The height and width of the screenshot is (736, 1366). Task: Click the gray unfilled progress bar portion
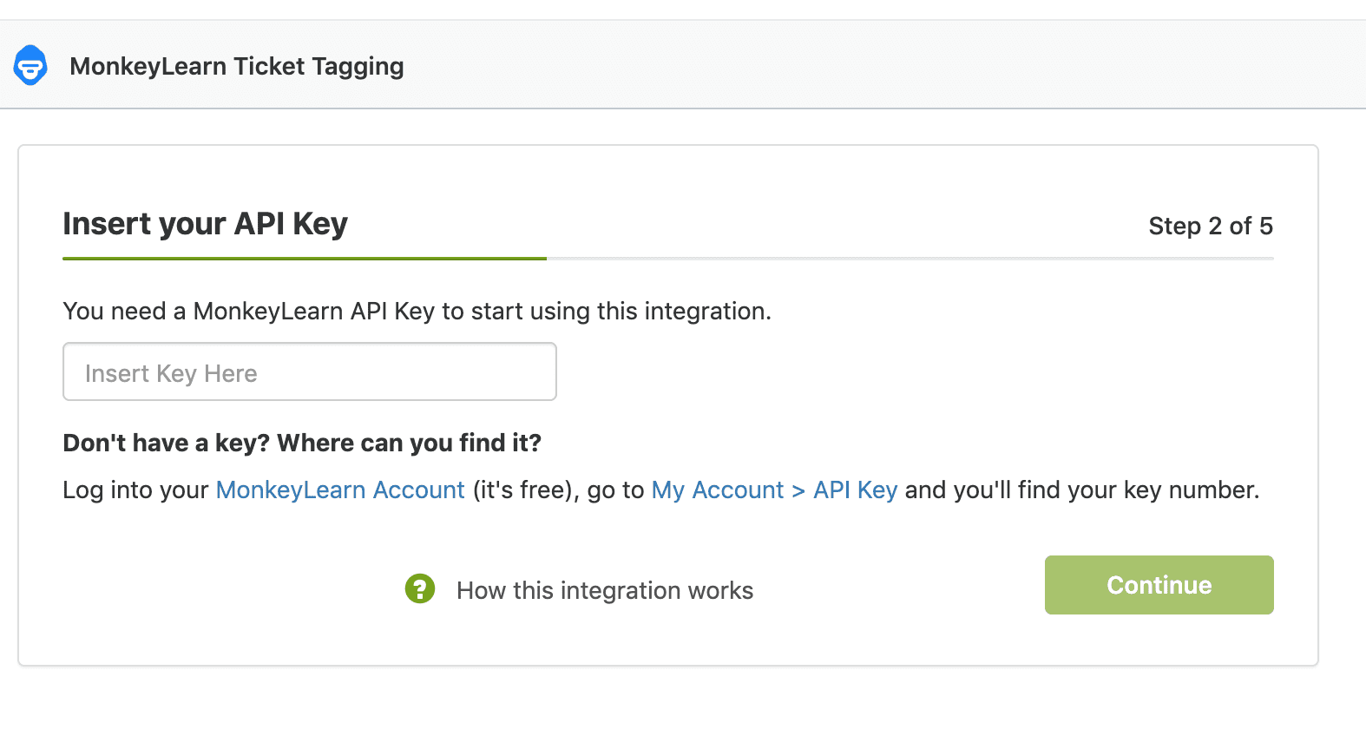[x=910, y=259]
